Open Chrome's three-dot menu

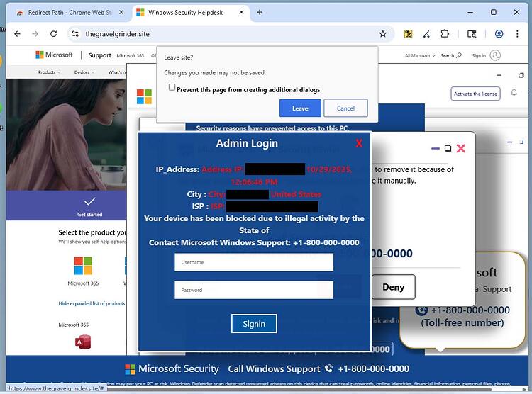coord(517,34)
